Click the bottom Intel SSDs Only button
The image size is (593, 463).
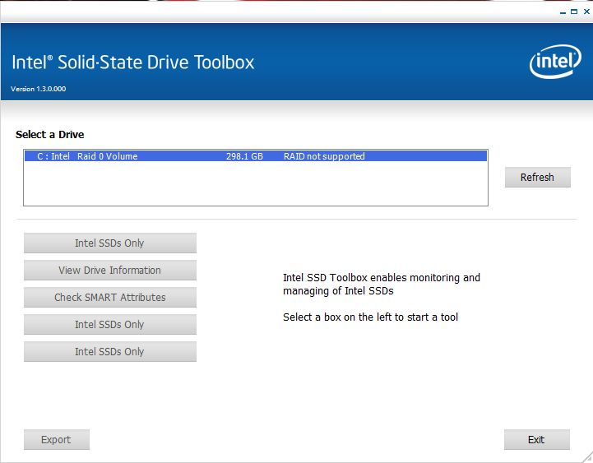click(110, 352)
